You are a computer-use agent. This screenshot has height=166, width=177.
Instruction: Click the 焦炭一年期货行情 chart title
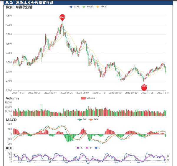click(x=19, y=7)
